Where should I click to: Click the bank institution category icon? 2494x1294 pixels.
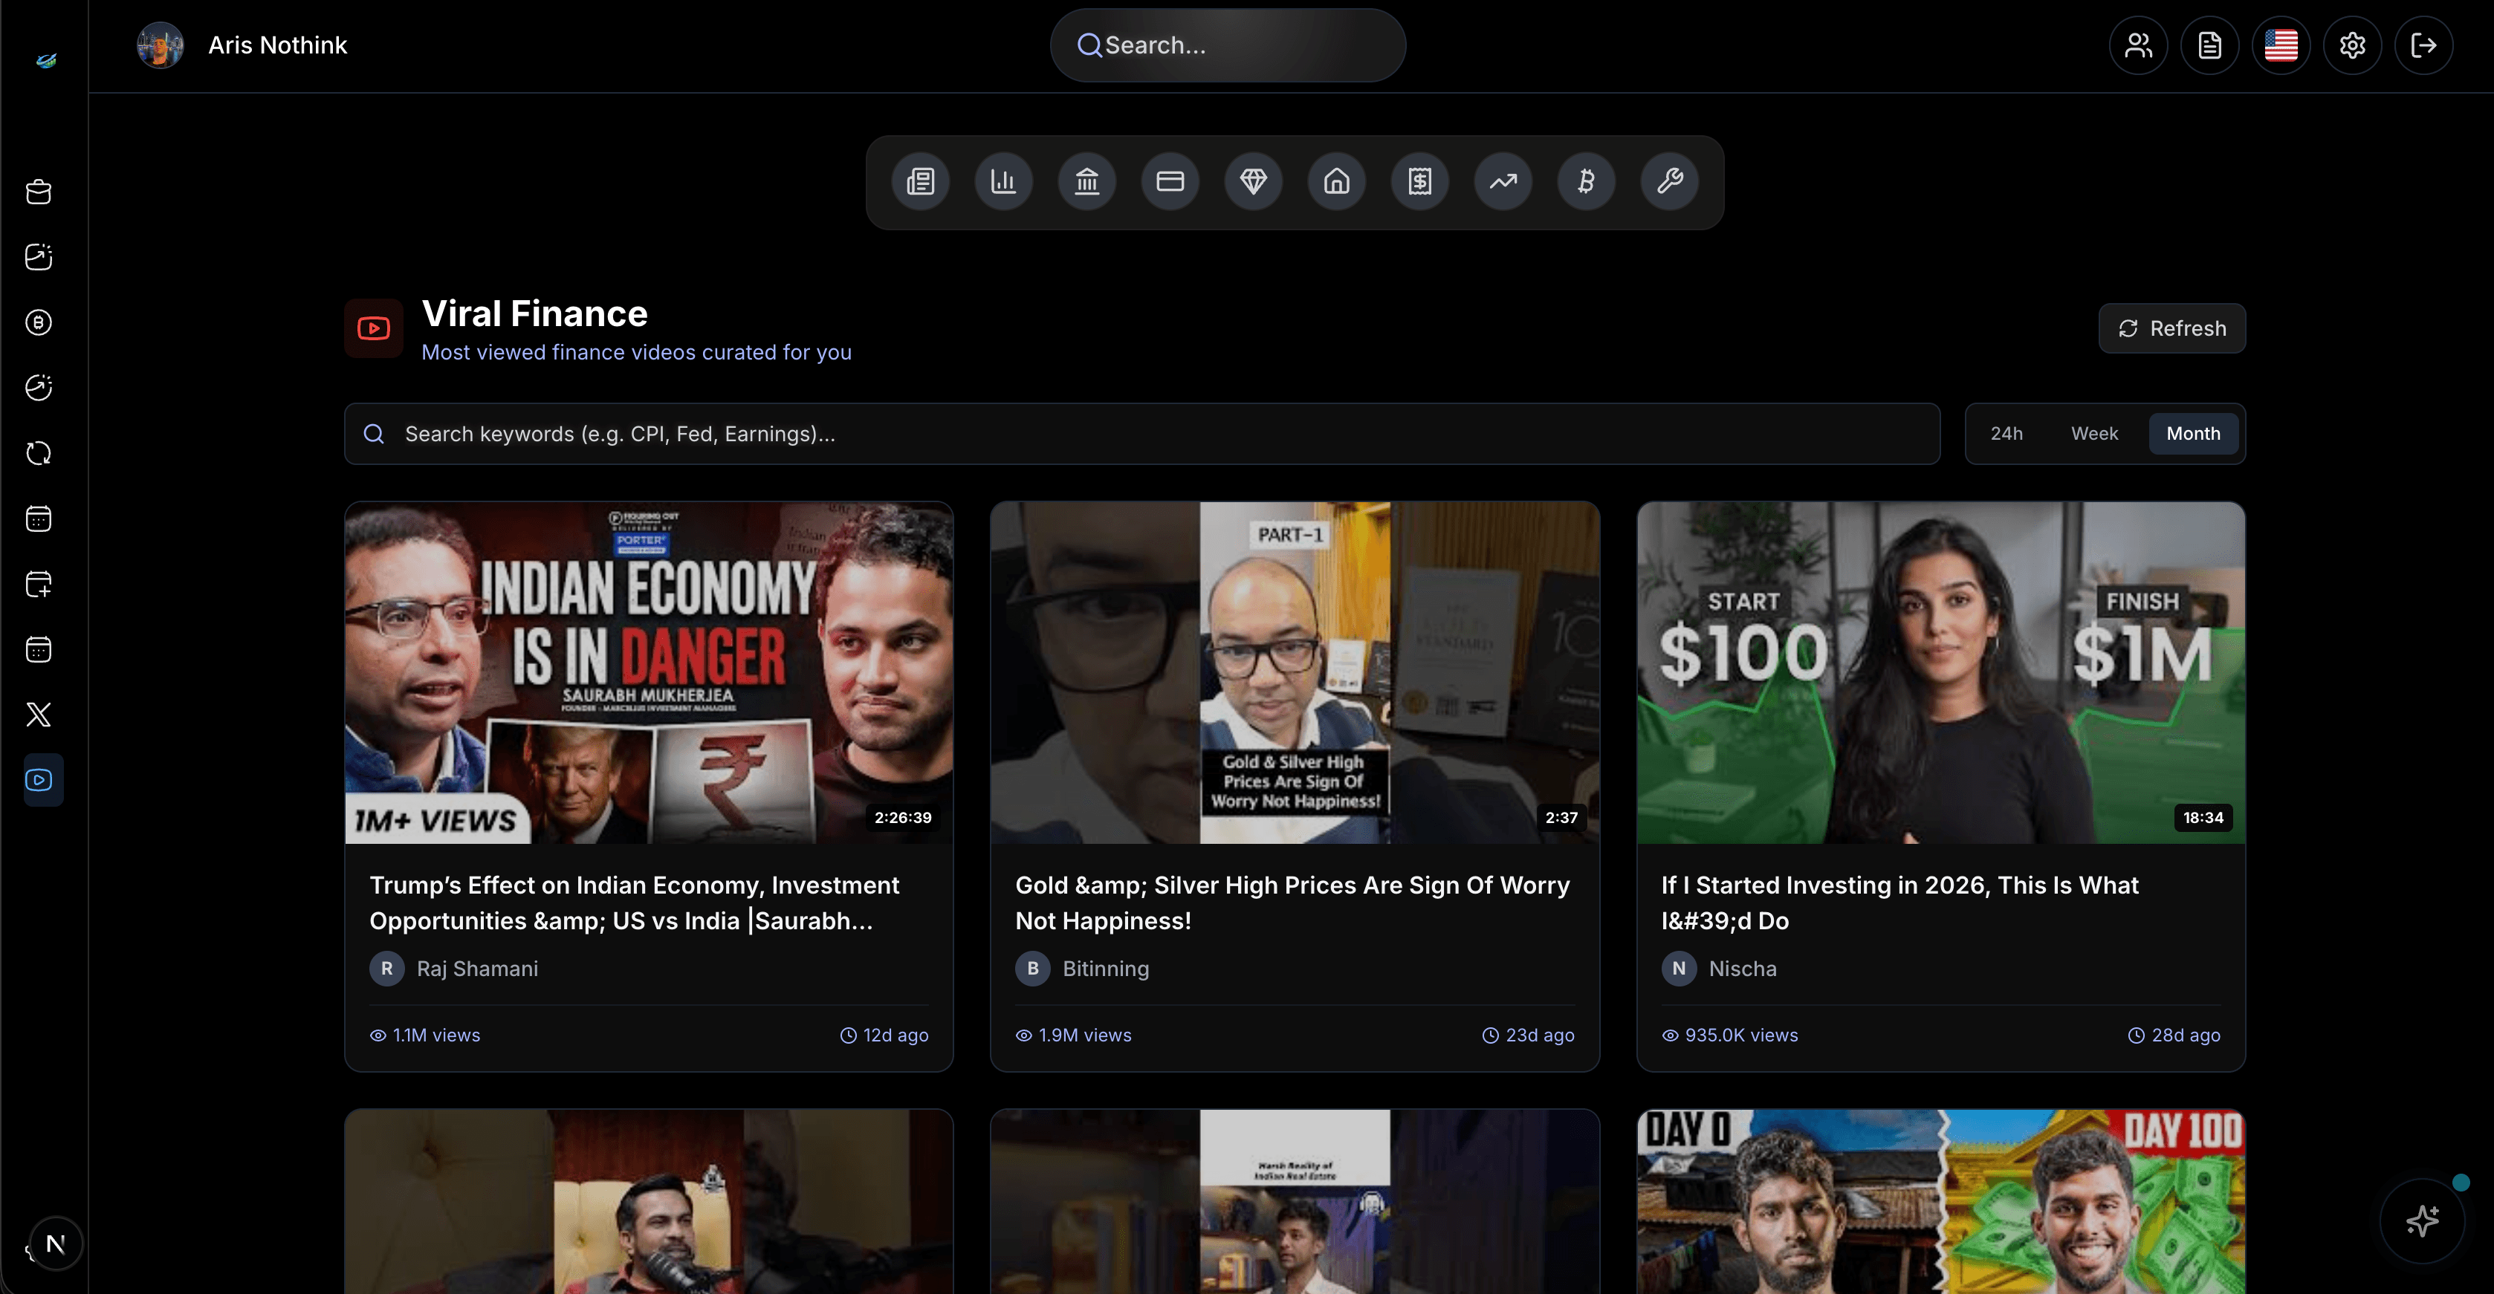tap(1087, 181)
